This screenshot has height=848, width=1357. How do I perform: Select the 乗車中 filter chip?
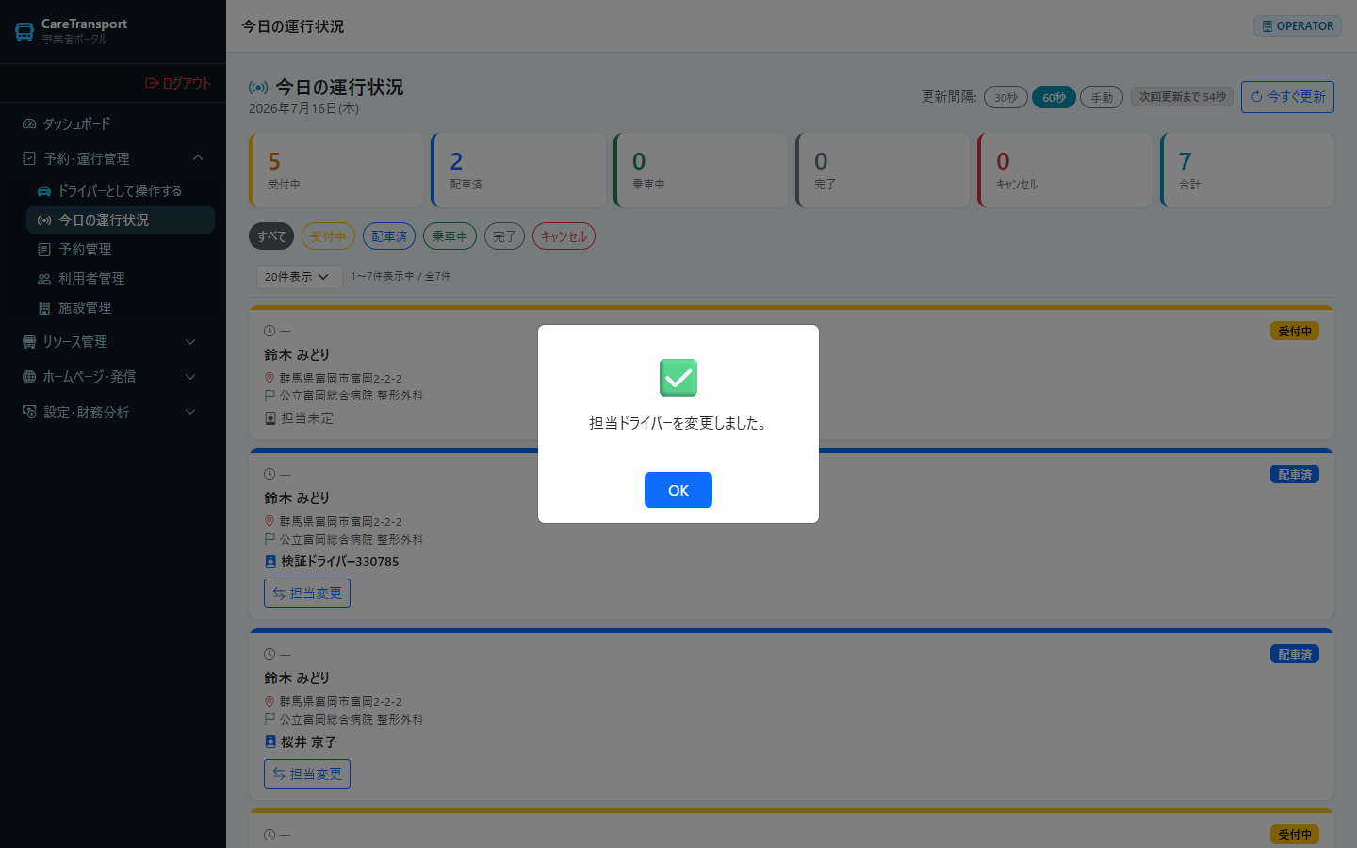click(x=450, y=236)
